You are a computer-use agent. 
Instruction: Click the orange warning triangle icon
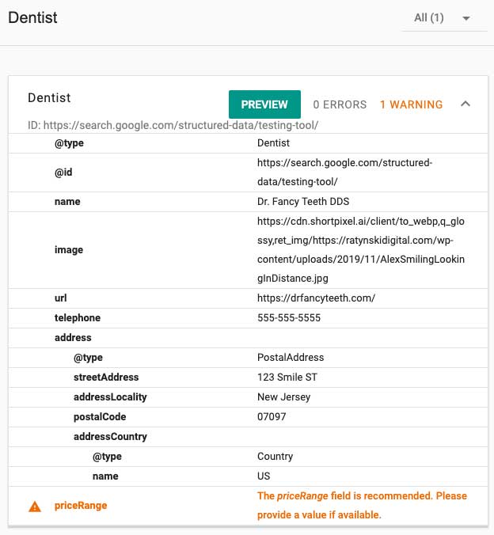coord(35,506)
